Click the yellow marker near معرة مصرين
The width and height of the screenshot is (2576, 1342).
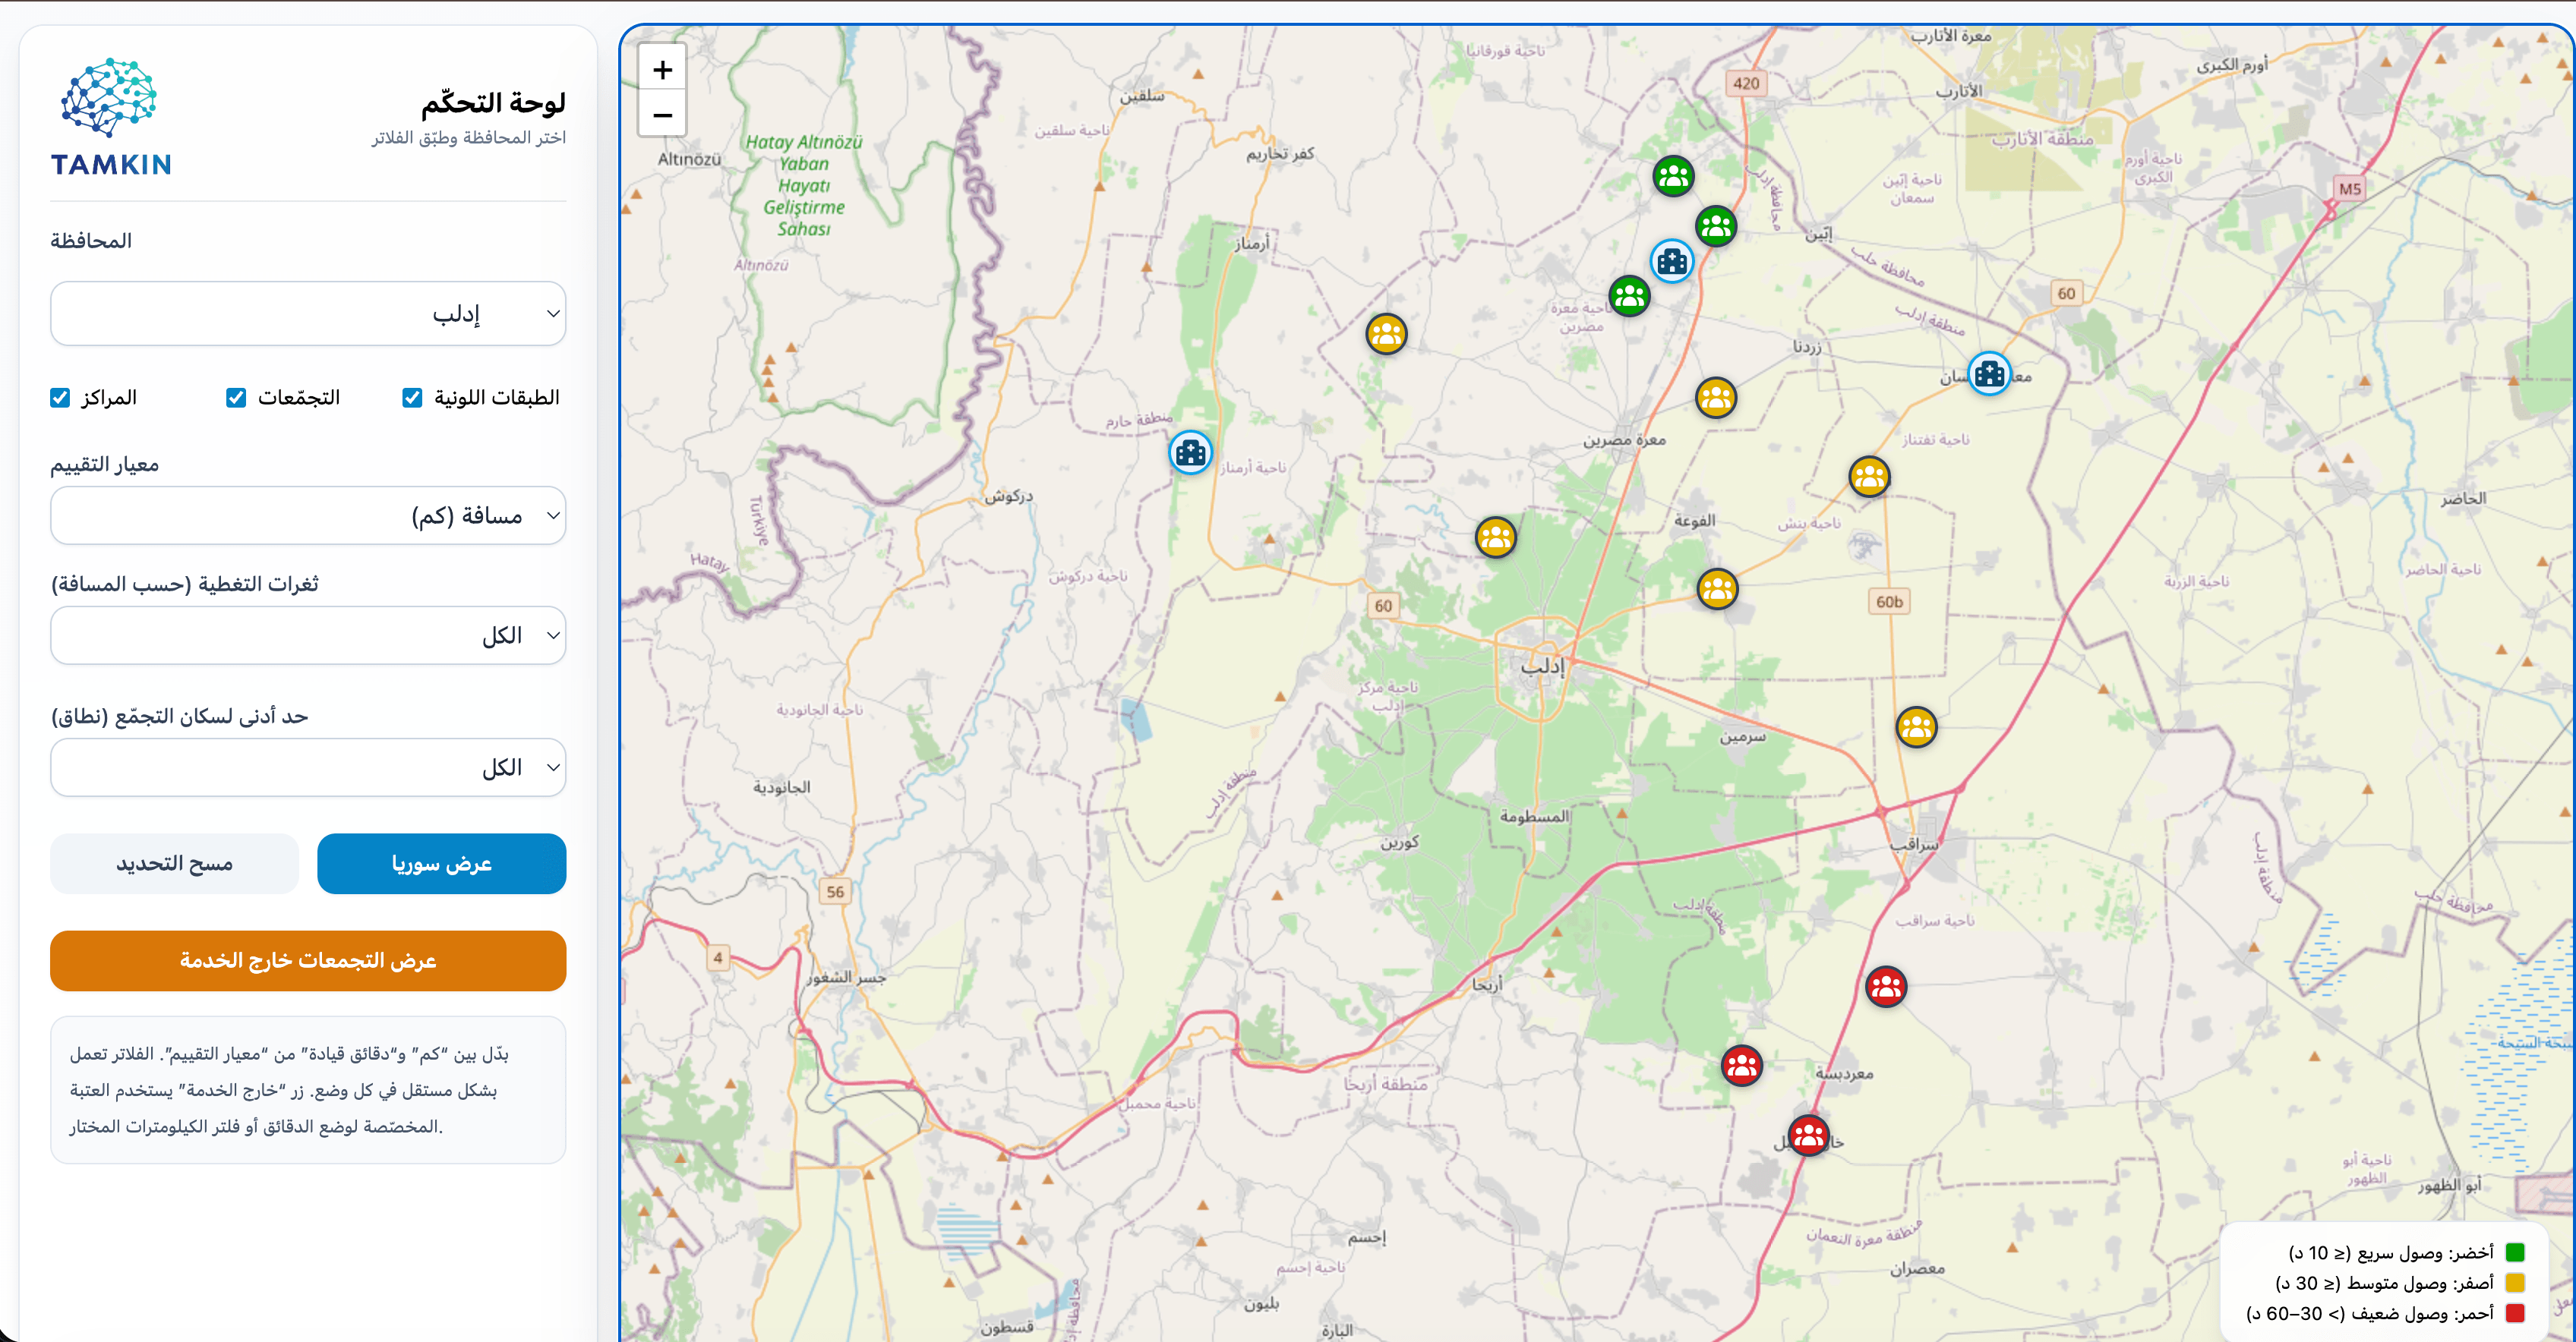1716,398
